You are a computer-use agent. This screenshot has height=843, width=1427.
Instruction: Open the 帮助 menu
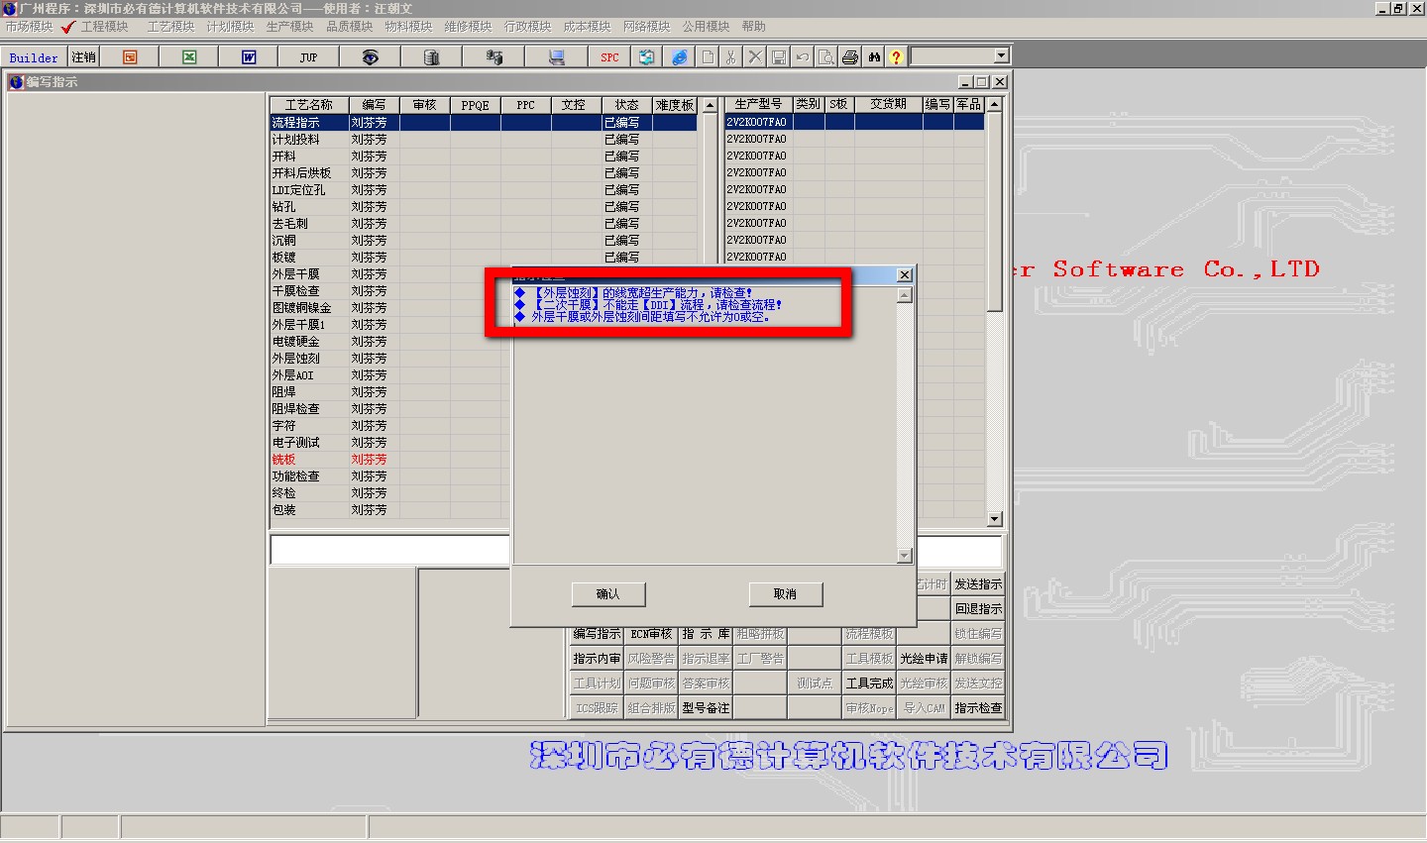click(x=753, y=27)
